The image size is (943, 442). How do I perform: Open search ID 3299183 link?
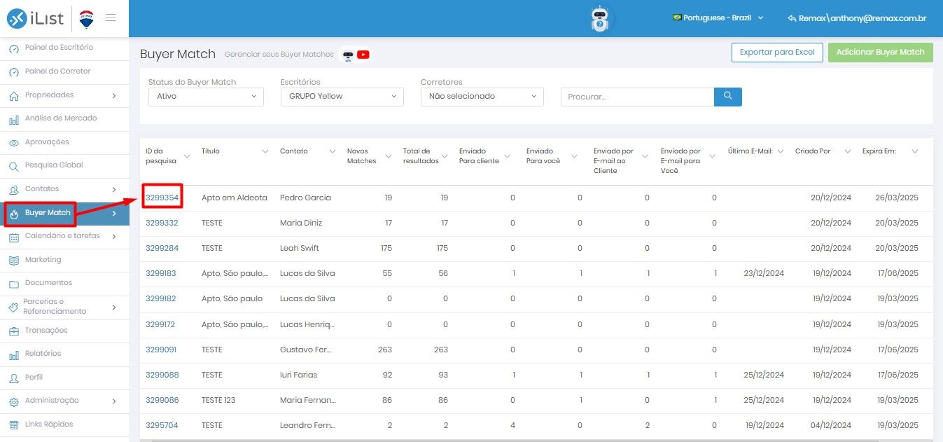click(x=161, y=273)
